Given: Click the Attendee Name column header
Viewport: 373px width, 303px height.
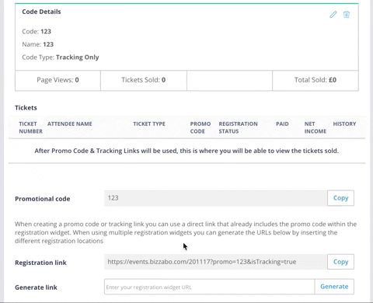Looking at the screenshot, I should (70, 124).
